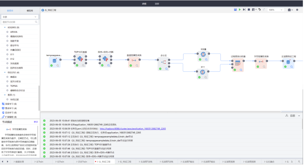Select the 过程查询分析器 table node icon

click(237, 63)
